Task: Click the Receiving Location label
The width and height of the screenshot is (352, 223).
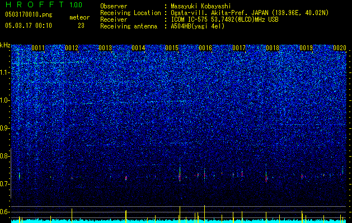Action: click(x=130, y=13)
